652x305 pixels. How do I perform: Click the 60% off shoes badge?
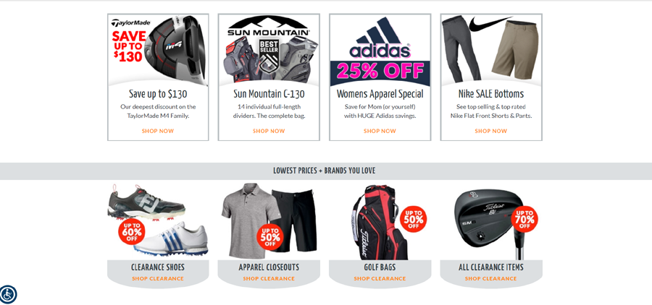click(x=132, y=231)
